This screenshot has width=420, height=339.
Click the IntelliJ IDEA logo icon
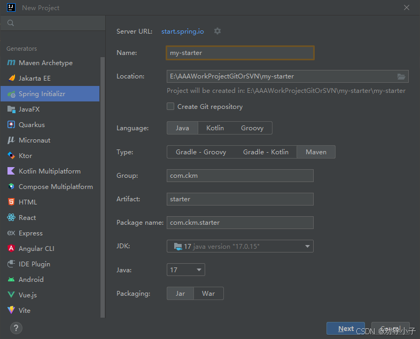point(11,7)
